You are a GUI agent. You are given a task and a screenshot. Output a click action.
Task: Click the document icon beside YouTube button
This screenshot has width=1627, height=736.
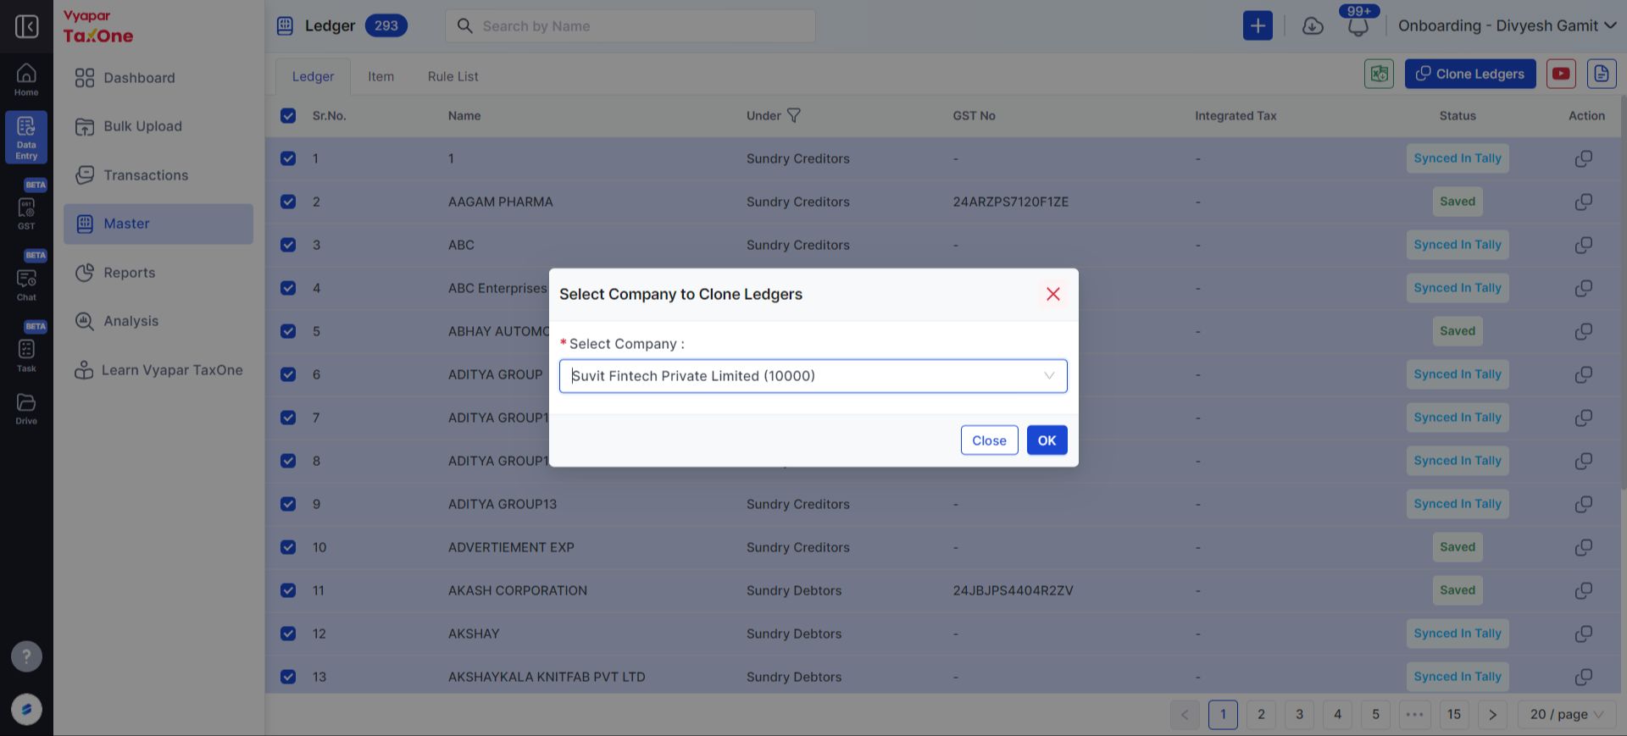pyautogui.click(x=1601, y=74)
